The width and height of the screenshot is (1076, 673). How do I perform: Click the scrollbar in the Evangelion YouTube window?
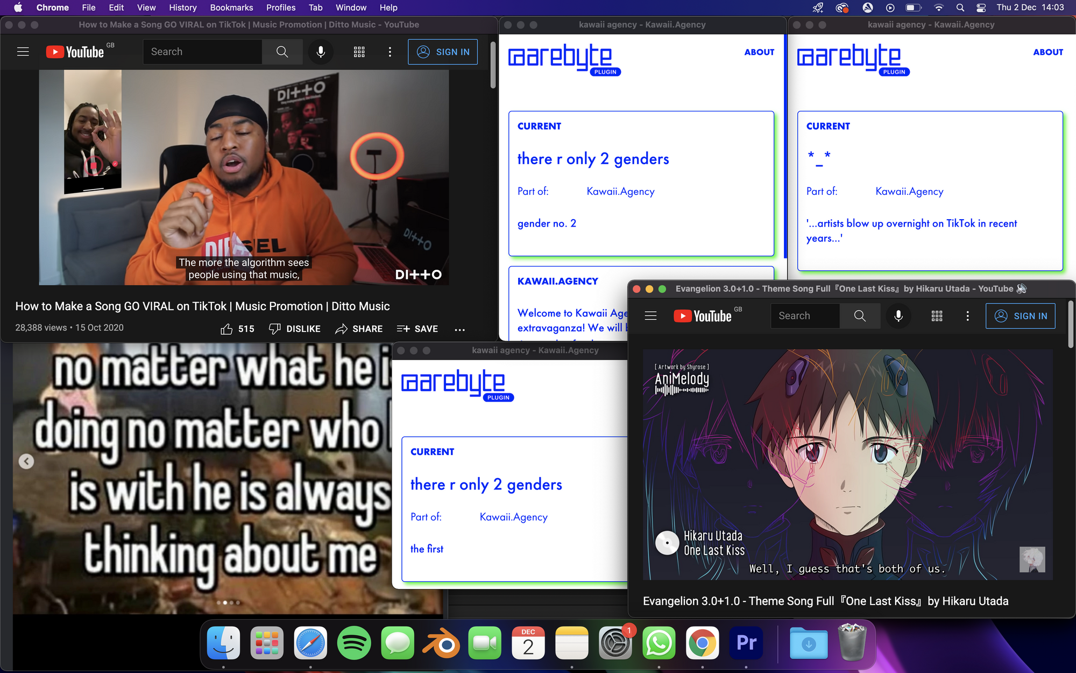(x=1071, y=324)
